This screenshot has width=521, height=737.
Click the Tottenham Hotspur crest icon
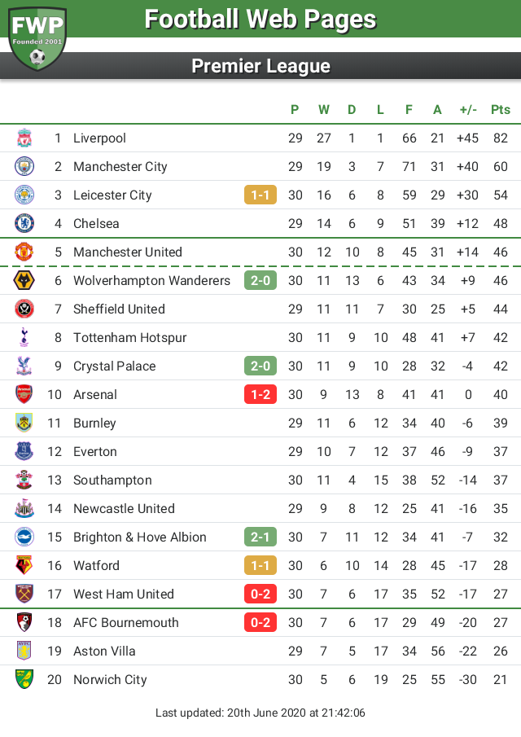(x=24, y=338)
